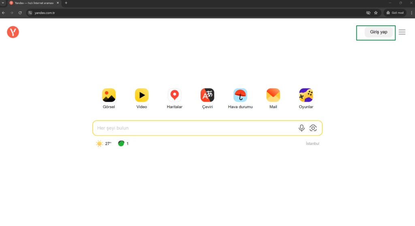415x226 pixels.
Task: Open the Görsel image search icon
Action: 109,95
